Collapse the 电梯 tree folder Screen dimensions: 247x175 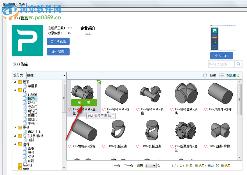click(x=15, y=127)
